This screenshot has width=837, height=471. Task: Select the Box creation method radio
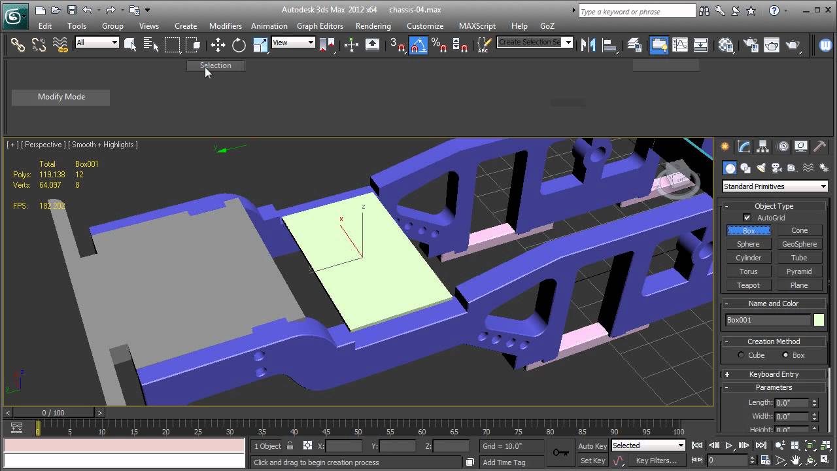click(x=785, y=355)
